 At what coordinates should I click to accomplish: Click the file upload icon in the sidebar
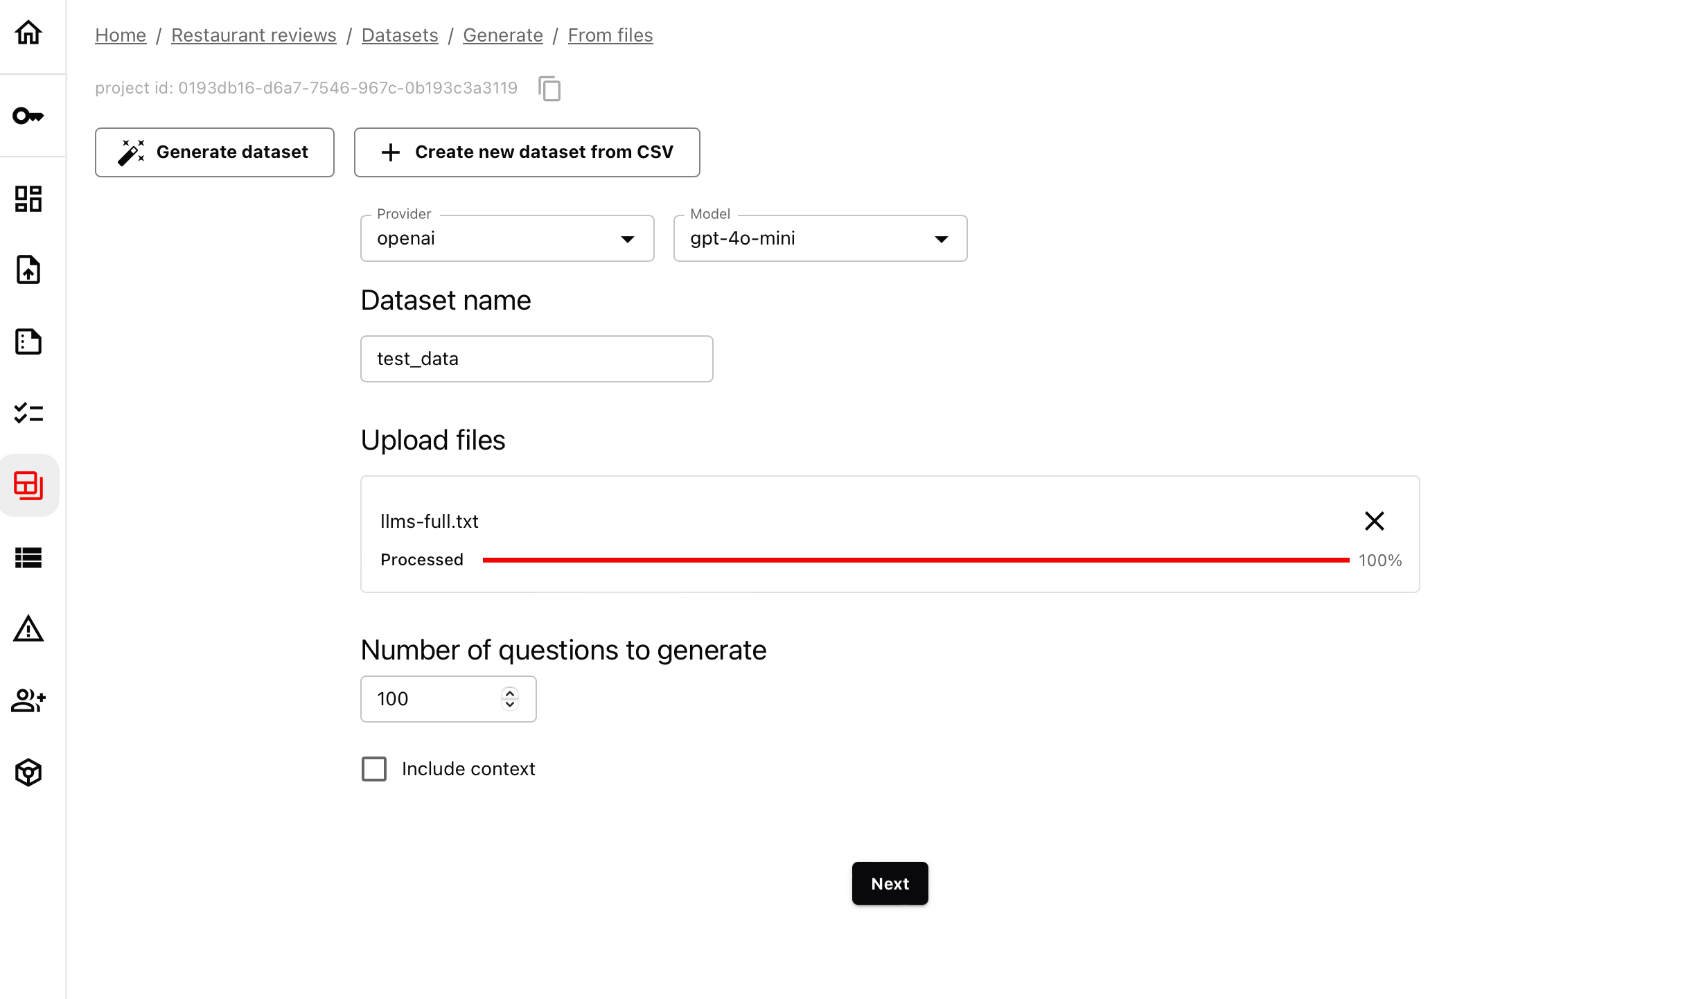click(x=28, y=269)
